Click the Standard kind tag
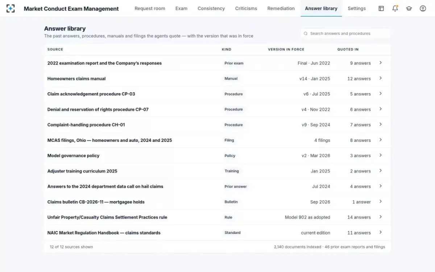This screenshot has width=435, height=272. (x=232, y=233)
